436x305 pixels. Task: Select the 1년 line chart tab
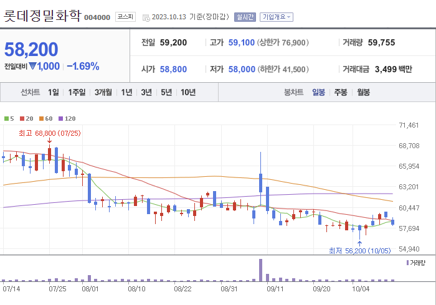pyautogui.click(x=126, y=92)
